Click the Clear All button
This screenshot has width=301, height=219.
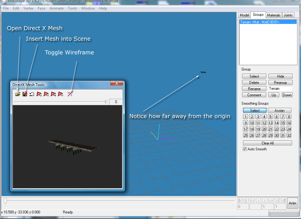pos(268,143)
